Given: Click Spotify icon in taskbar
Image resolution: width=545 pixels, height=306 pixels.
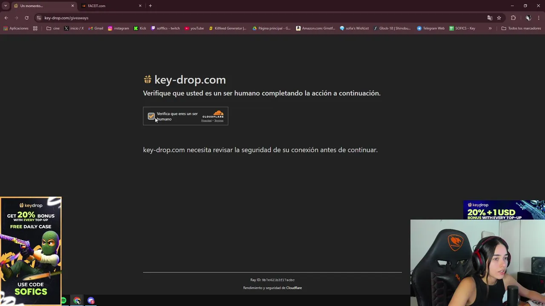Looking at the screenshot, I should pyautogui.click(x=63, y=301).
